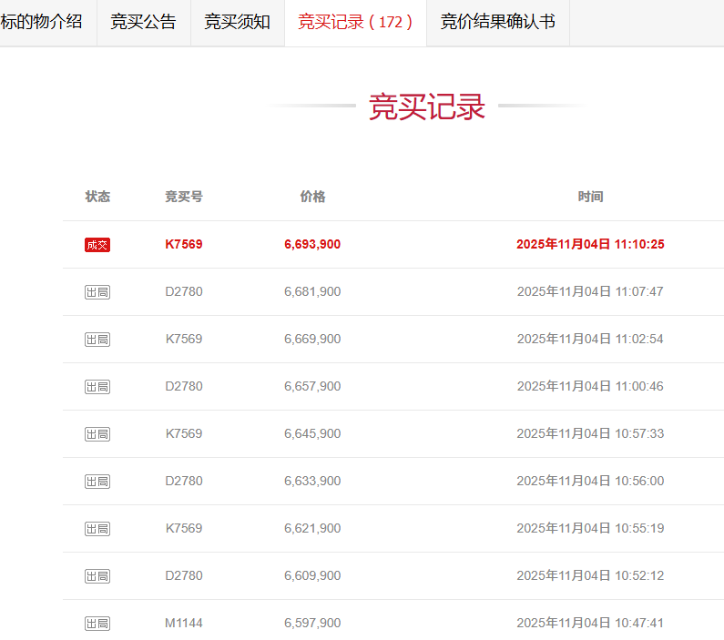Click the 时间 column header
The image size is (724, 640).
point(590,197)
